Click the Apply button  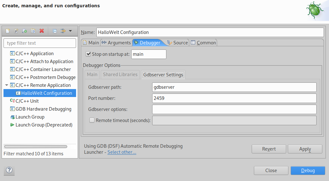305,149
